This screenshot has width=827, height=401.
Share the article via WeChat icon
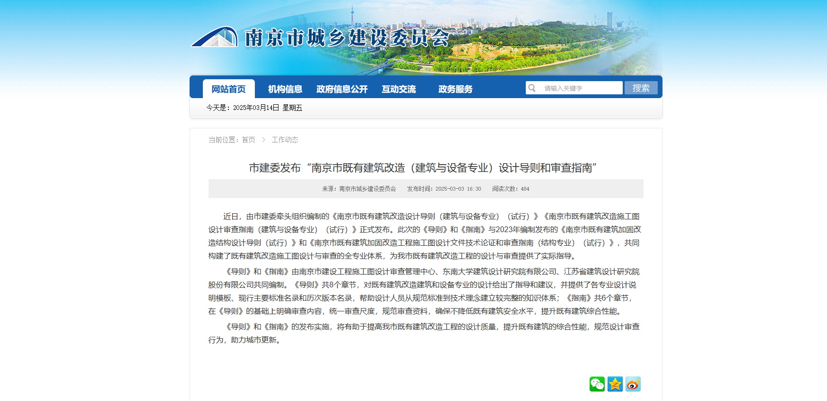(x=597, y=384)
